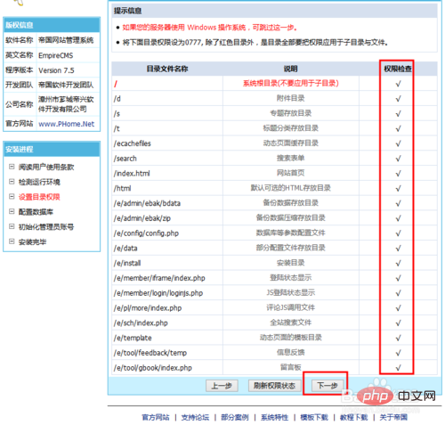Viewport: 445px width, 425px height.
Task: Click the check mark in the /index.html row
Action: [398, 174]
